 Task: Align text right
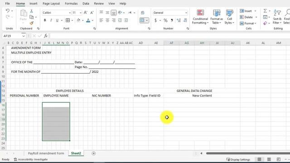tap(114, 20)
